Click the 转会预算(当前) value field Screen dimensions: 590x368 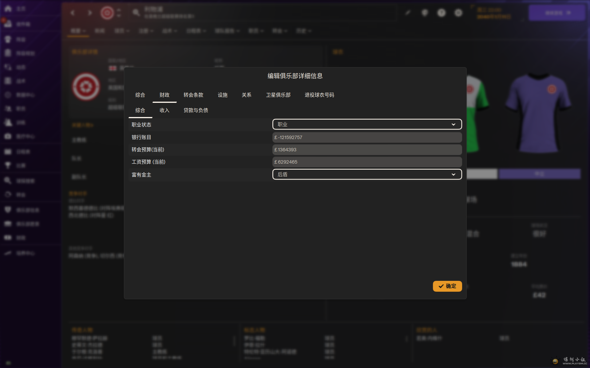pos(367,149)
